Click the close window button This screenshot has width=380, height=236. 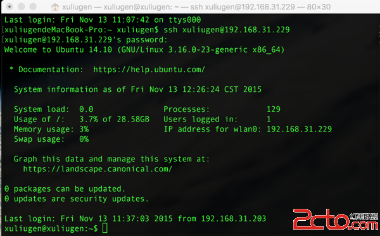click(x=9, y=6)
